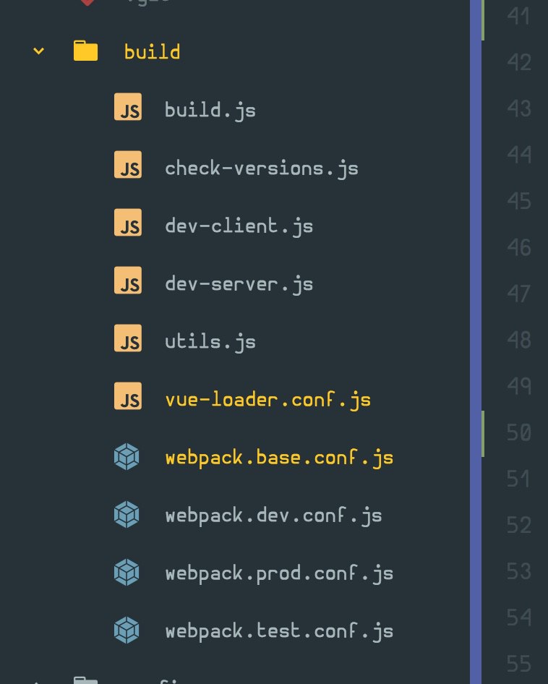Collapse the build folder chevron

pos(38,51)
